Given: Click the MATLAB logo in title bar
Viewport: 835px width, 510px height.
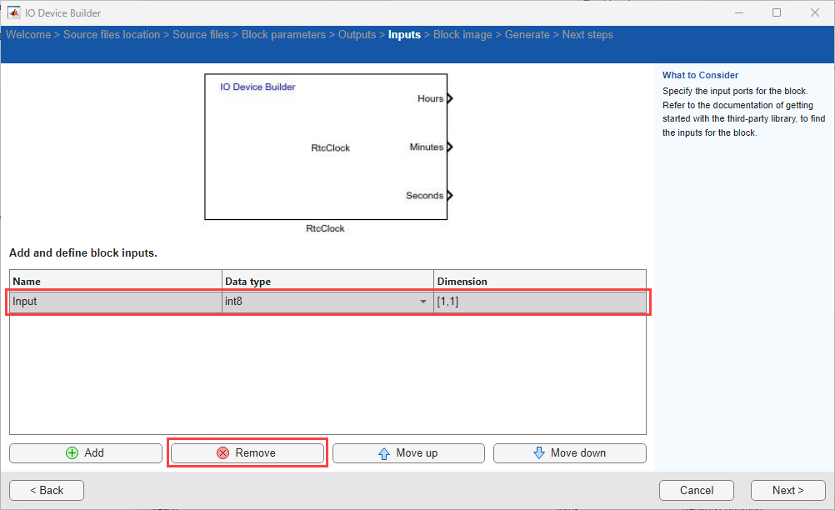Looking at the screenshot, I should pos(14,12).
